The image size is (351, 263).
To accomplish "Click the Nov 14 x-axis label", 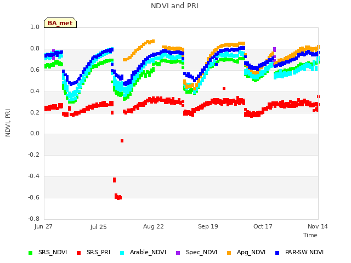I will 318,226.
